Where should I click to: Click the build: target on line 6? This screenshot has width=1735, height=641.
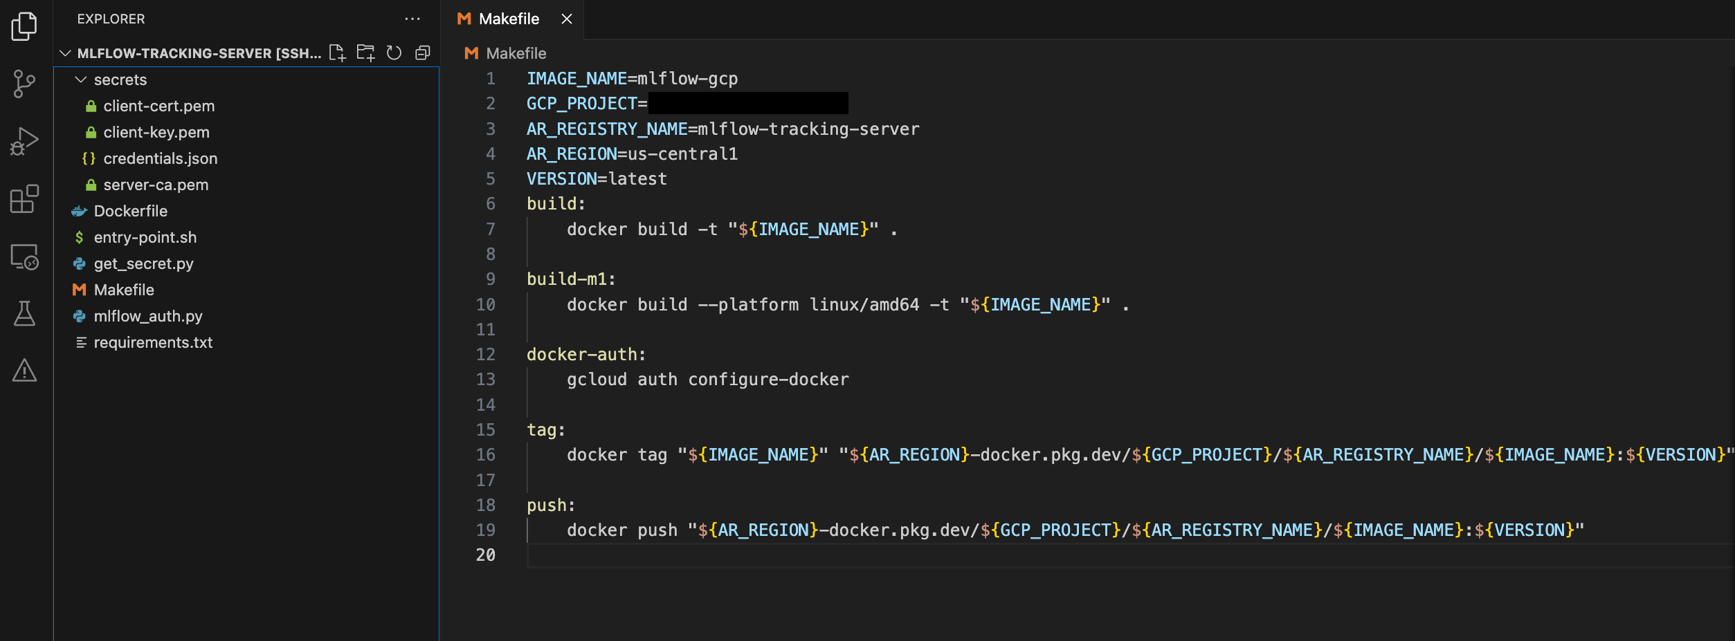556,204
